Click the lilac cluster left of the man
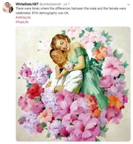The height and width of the screenshot is (144, 133). coord(38,73)
